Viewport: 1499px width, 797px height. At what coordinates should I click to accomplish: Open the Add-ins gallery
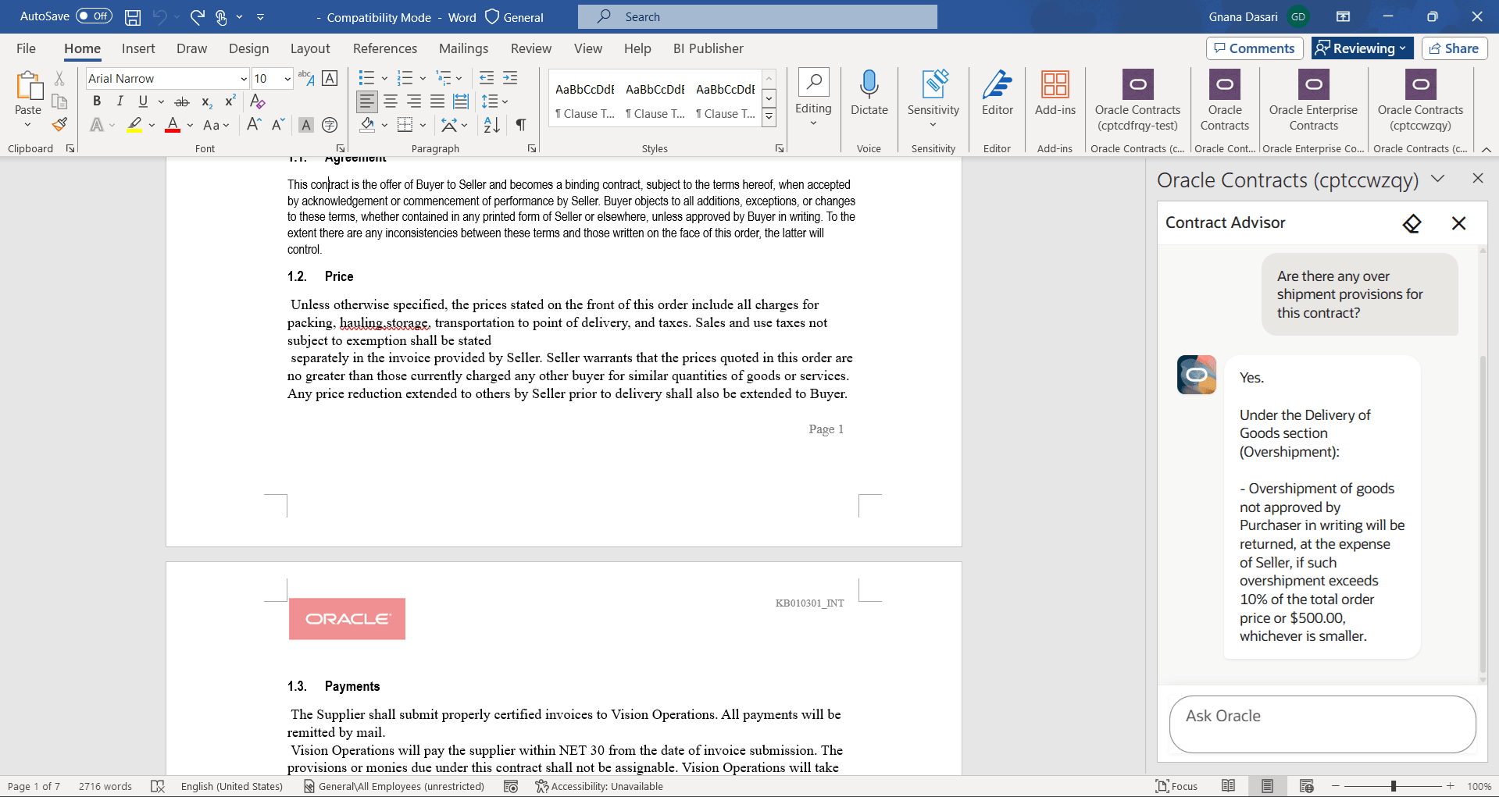[x=1055, y=93]
